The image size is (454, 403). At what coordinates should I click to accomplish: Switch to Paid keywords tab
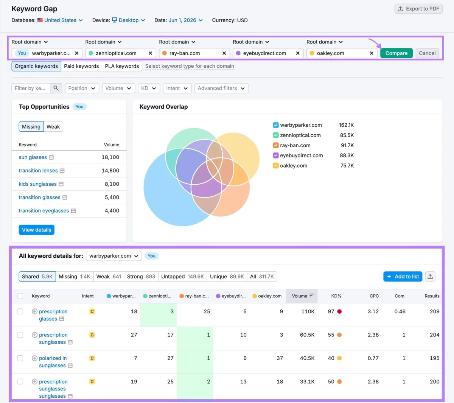(81, 66)
